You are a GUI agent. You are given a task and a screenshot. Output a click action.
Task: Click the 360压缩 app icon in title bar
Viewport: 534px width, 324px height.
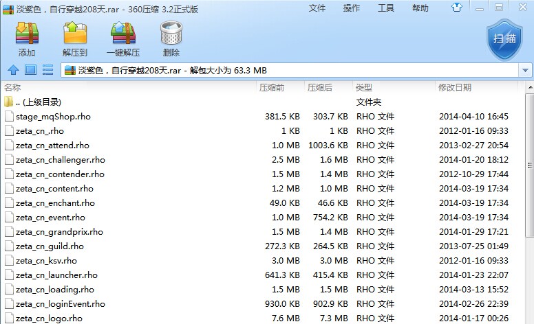coord(8,9)
